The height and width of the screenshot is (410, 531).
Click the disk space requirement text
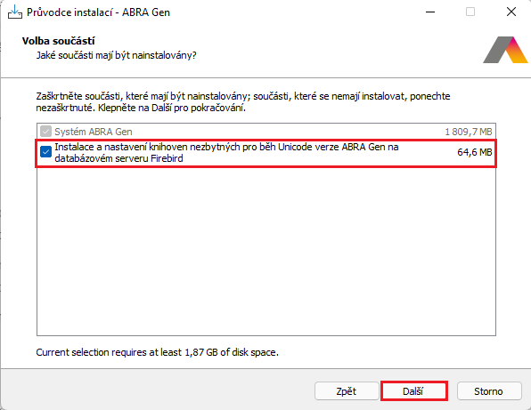point(157,352)
